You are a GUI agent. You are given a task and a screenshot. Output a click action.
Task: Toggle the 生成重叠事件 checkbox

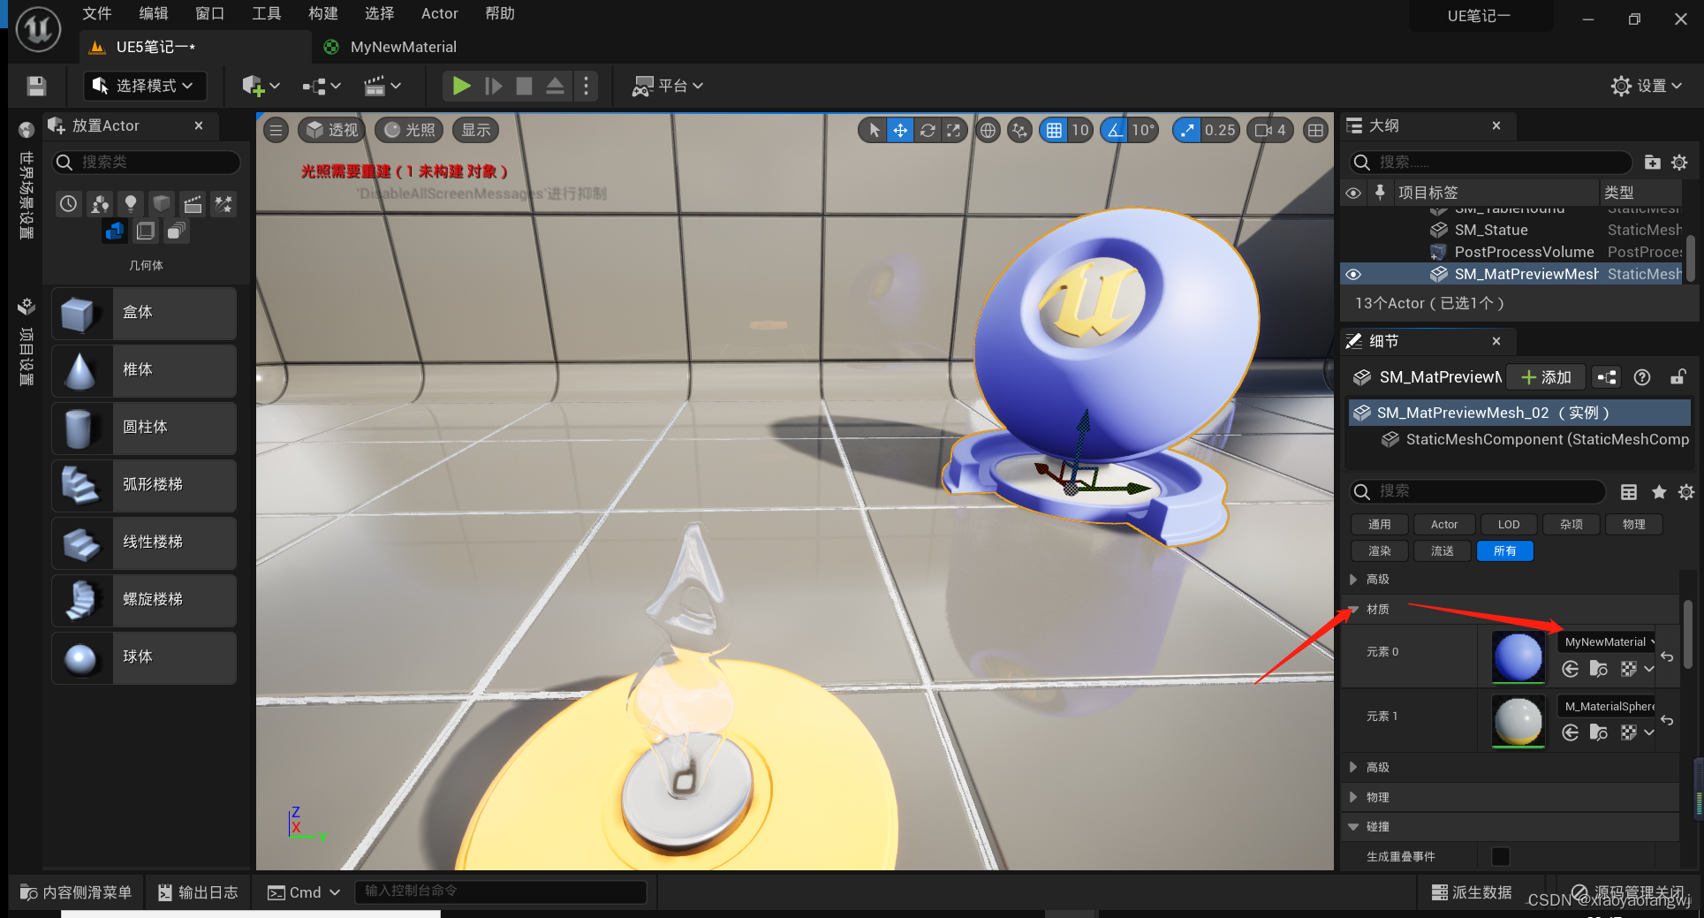(x=1500, y=856)
